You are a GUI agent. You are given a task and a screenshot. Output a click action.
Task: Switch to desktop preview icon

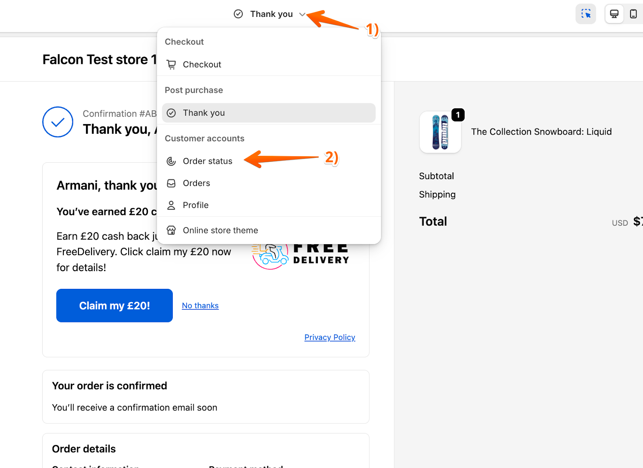(x=614, y=14)
